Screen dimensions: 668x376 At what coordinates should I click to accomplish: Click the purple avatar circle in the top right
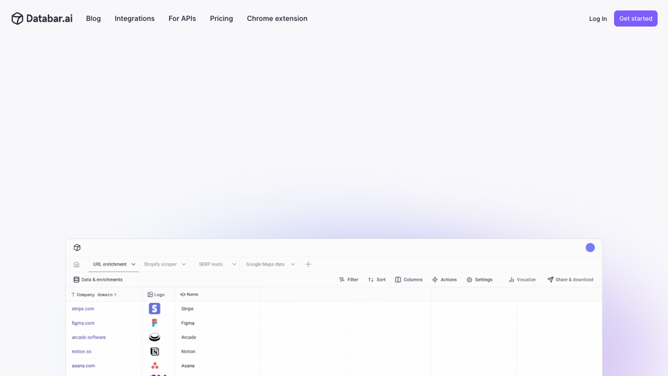pos(590,247)
